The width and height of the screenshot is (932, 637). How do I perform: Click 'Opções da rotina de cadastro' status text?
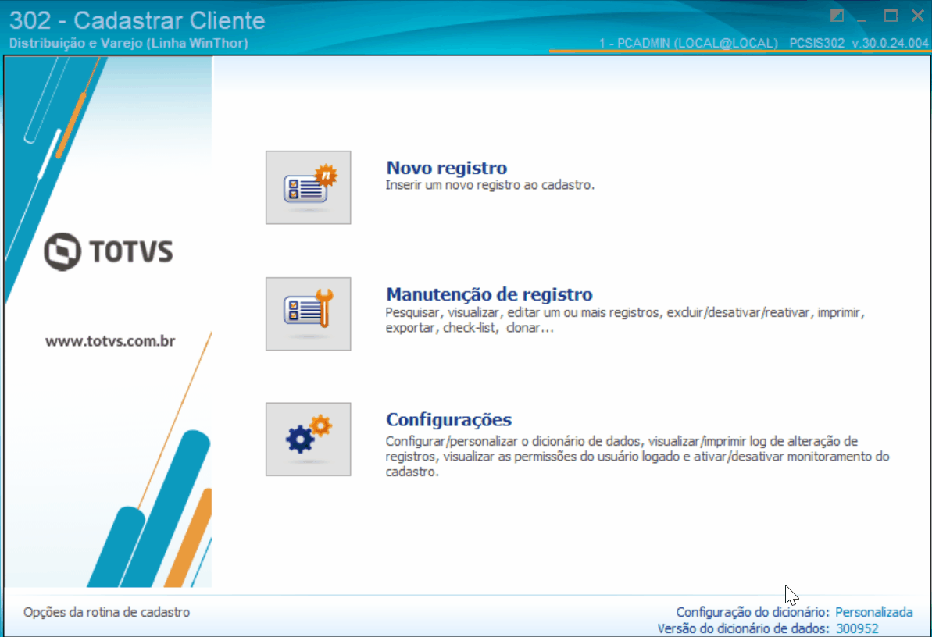[x=107, y=612]
